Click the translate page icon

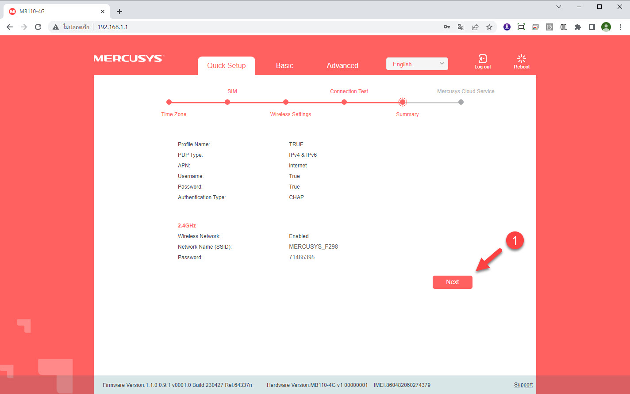[461, 27]
